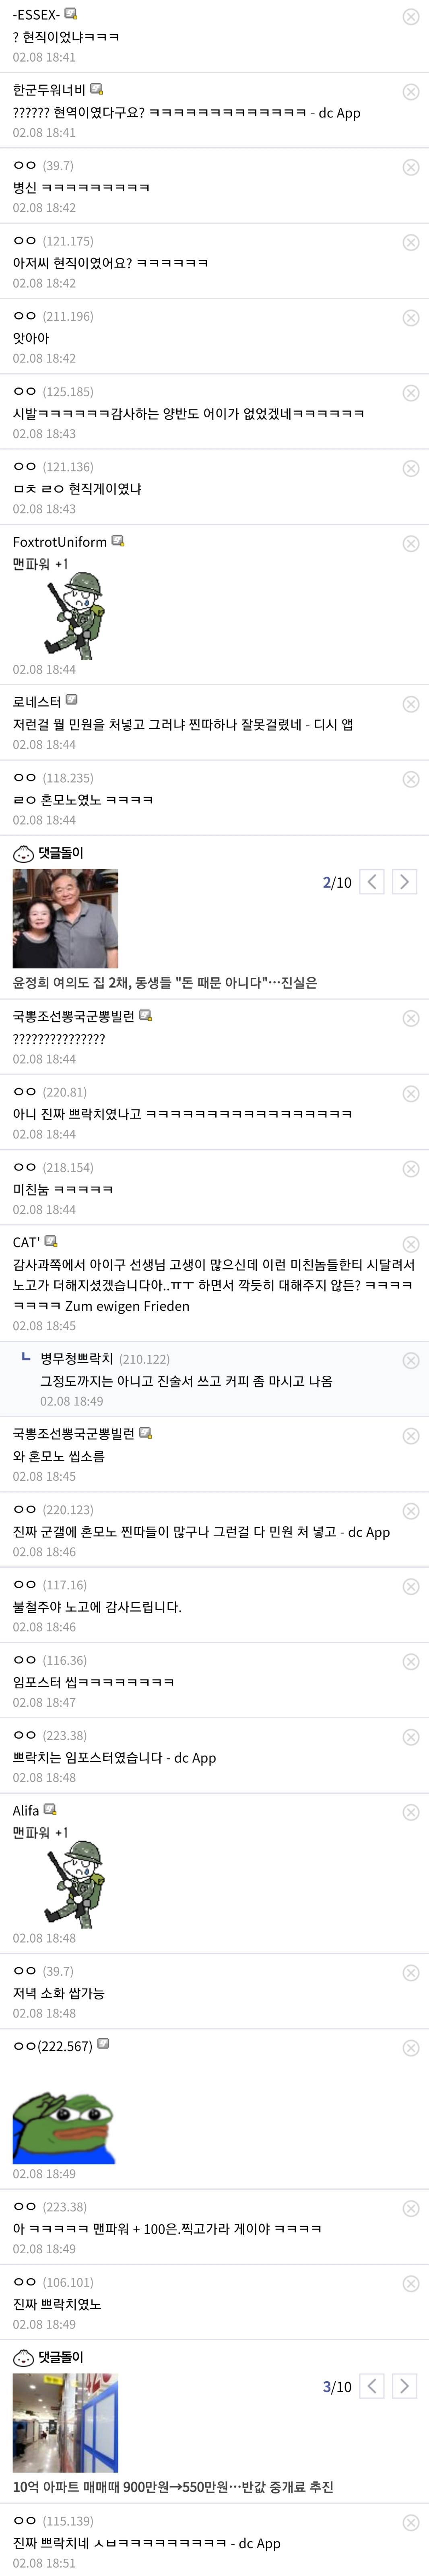The width and height of the screenshot is (429, 2576).
Task: Show previous ad on 3/10 pager
Action: click(371, 2386)
